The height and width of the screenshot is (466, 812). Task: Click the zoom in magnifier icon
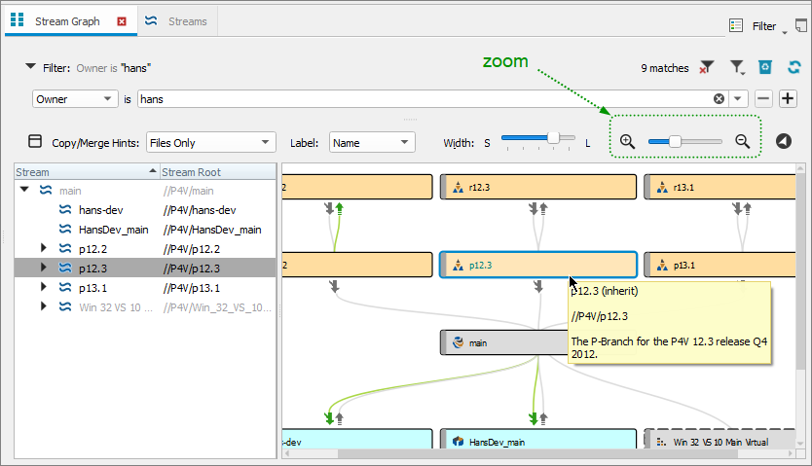coord(627,142)
